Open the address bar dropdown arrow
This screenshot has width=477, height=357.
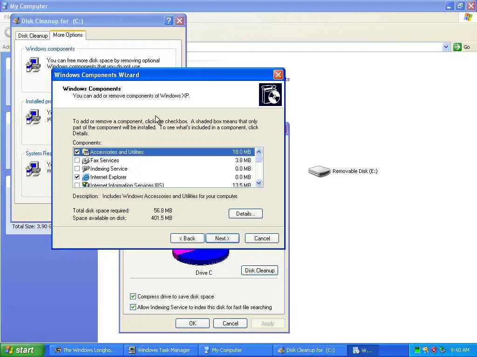click(x=446, y=47)
